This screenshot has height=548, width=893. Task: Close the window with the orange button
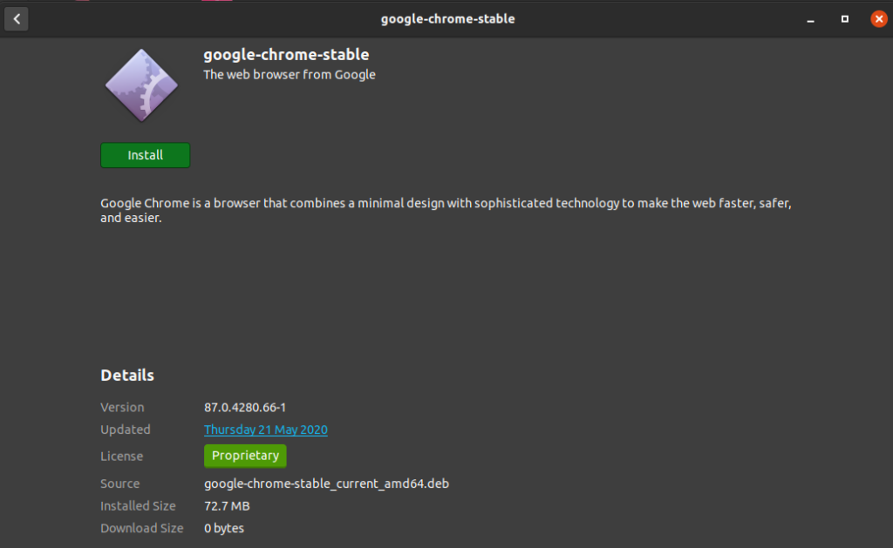(878, 18)
